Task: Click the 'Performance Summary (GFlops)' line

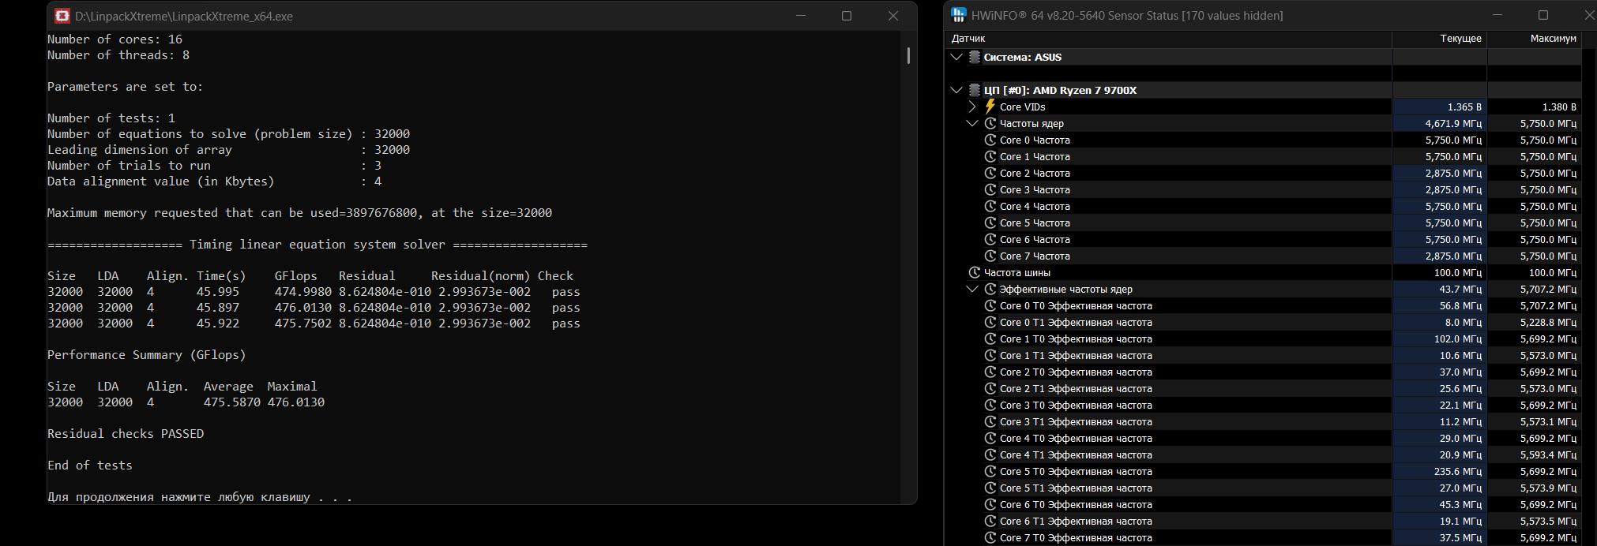Action: [146, 355]
